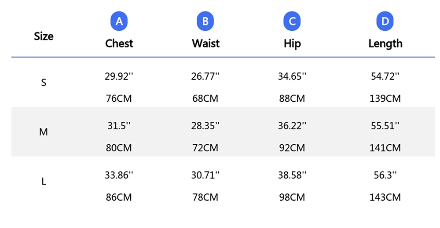Select the L size row label
The width and height of the screenshot is (440, 228).
pos(44,181)
